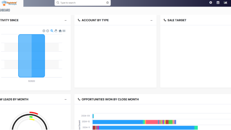Collapse the Account By Type panel
231x130 pixels.
(x=151, y=20)
